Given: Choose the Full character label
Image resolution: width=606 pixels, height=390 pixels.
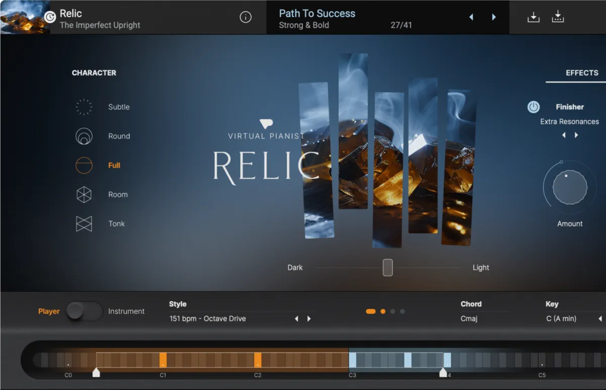Looking at the screenshot, I should point(114,165).
